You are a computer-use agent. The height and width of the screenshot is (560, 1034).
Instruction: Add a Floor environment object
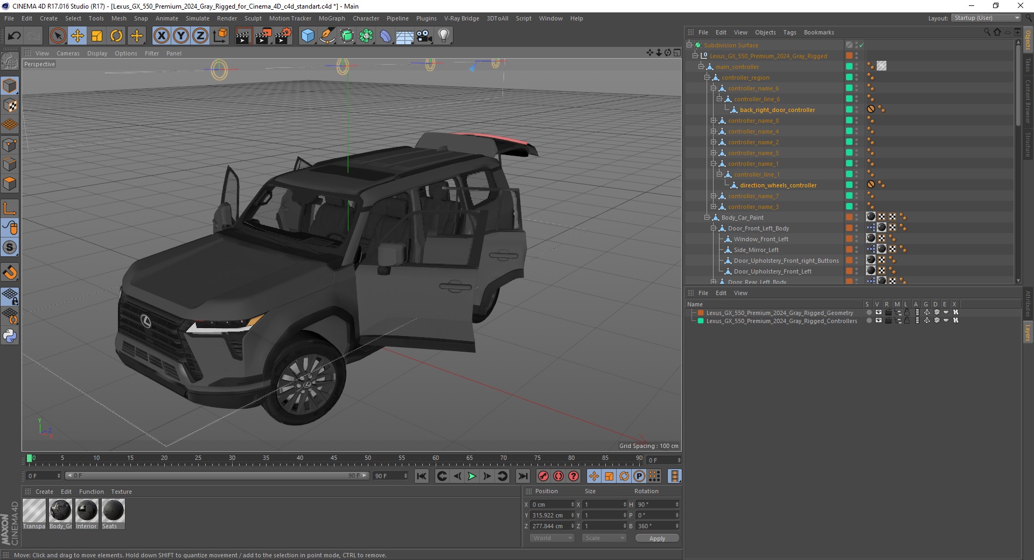pyautogui.click(x=405, y=36)
